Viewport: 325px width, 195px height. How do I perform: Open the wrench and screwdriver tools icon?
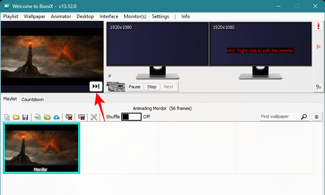click(94, 117)
